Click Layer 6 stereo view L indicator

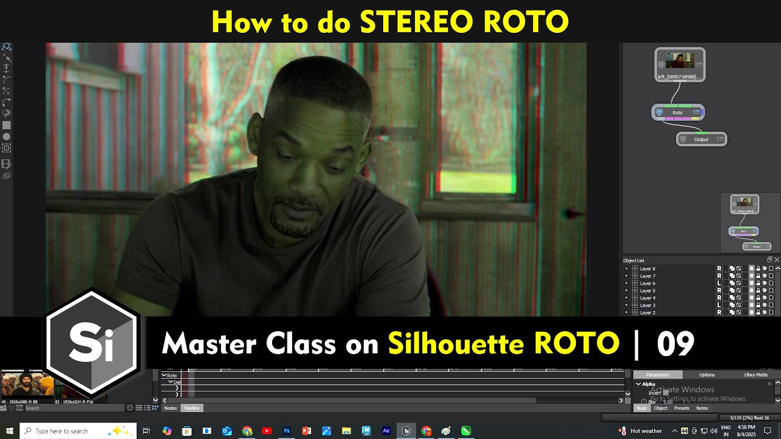[x=719, y=284]
